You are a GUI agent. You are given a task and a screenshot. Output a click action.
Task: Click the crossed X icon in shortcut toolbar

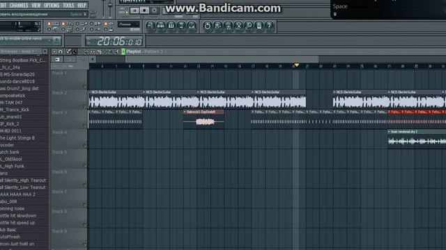click(238, 26)
